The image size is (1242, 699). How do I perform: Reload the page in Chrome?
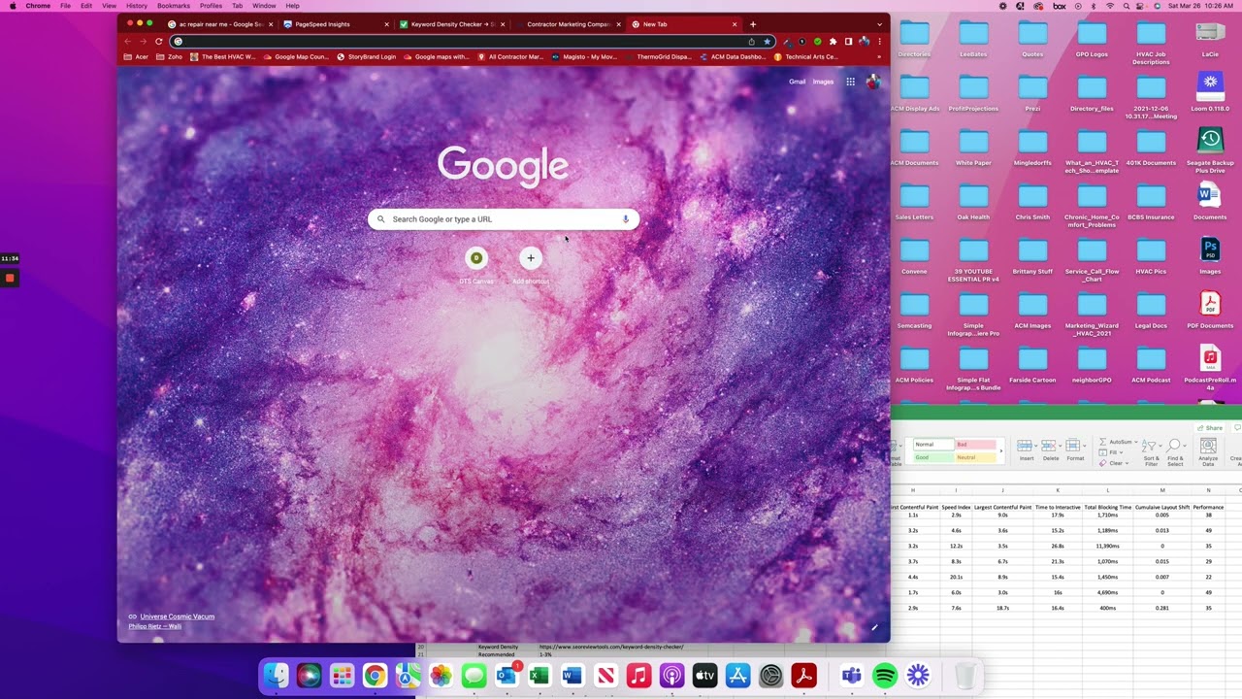(x=158, y=42)
